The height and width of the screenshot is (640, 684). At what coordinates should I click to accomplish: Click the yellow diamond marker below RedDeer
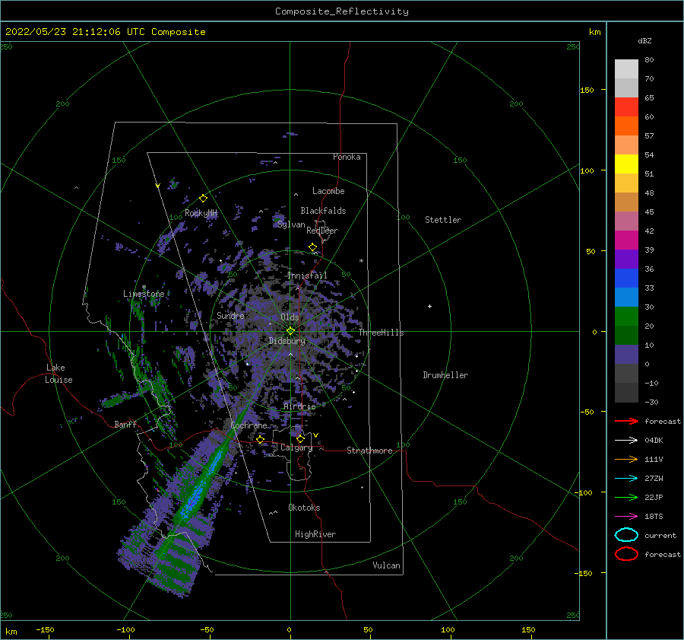point(313,247)
